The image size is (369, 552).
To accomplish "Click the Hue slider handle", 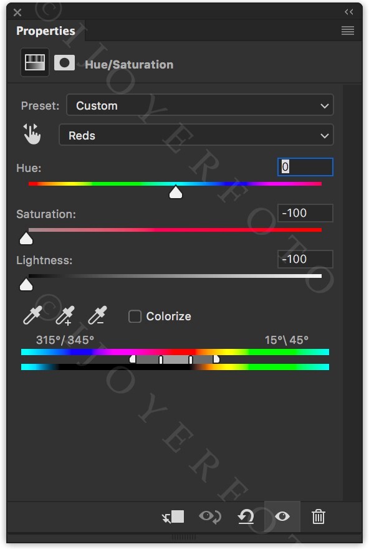I will [176, 193].
